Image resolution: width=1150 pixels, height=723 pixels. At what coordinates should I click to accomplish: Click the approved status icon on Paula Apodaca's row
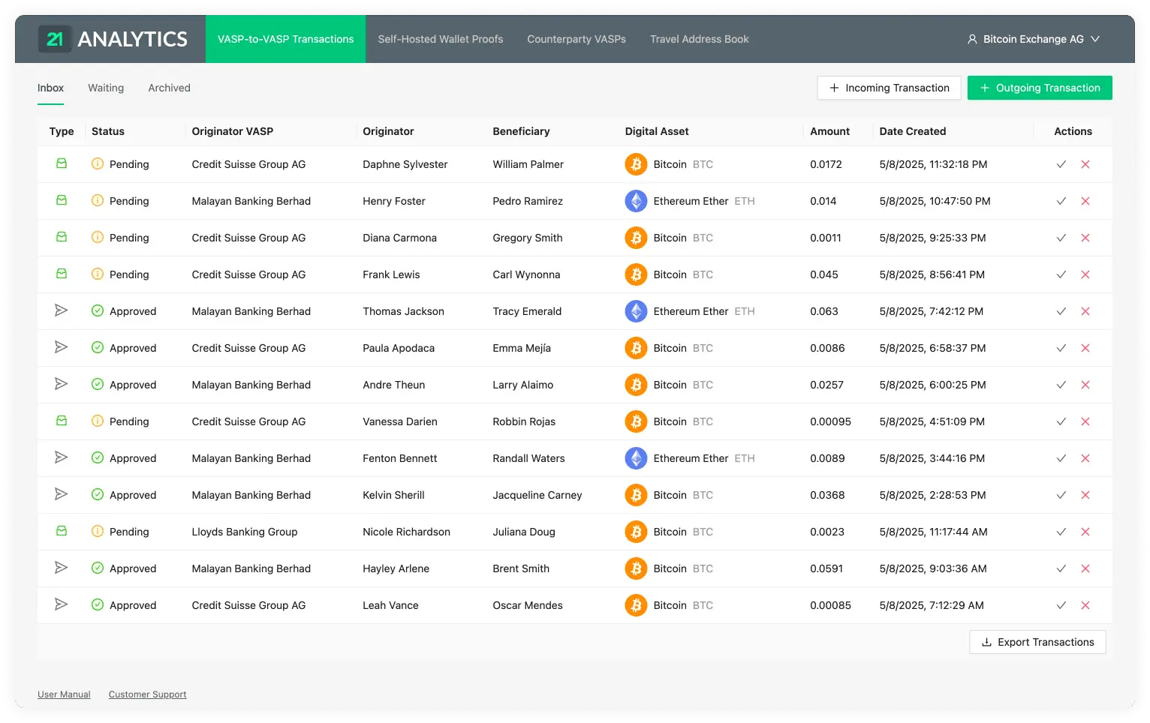(x=98, y=347)
